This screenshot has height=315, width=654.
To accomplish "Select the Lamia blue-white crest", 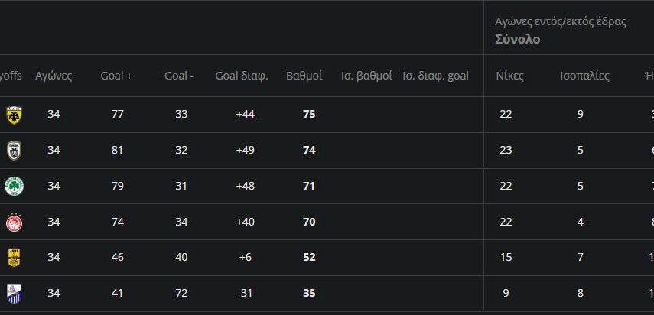I will point(14,293).
